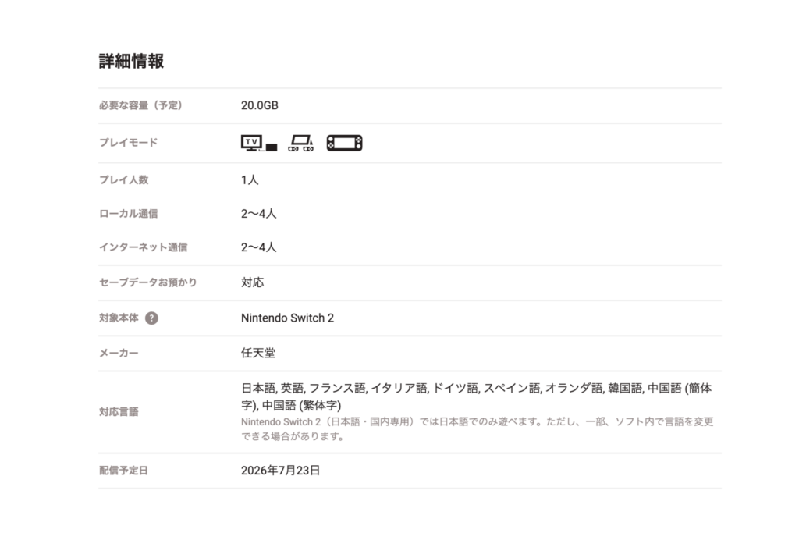Select the 2〜4人 value for ローカル通信
Viewport: 799px width, 533px height.
coord(259,214)
